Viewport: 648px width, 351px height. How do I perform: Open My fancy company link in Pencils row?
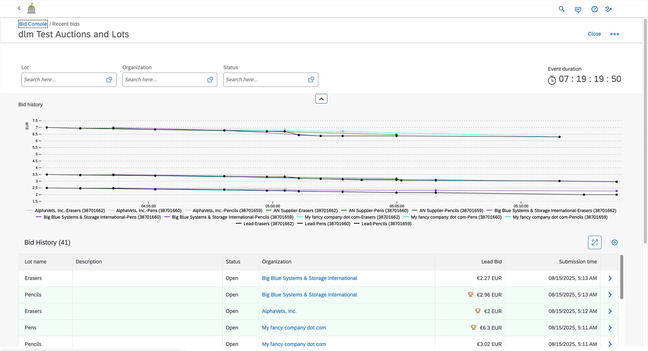click(294, 344)
